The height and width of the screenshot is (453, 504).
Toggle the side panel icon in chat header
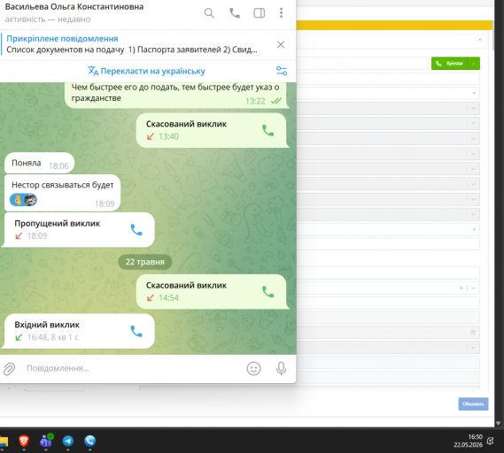point(259,13)
